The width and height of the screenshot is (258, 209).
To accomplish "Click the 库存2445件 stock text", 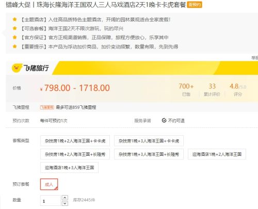I will pyautogui.click(x=84, y=200).
